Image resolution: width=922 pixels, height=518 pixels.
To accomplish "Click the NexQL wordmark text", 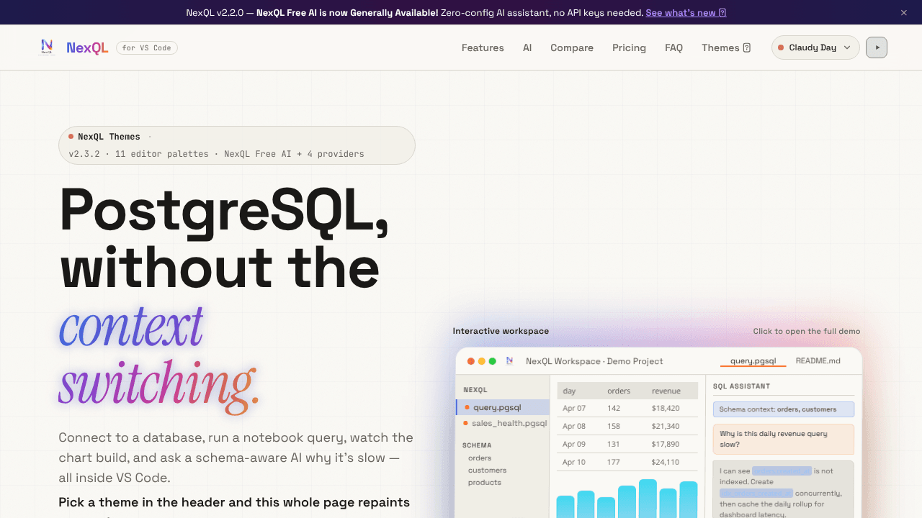I will coord(87,47).
